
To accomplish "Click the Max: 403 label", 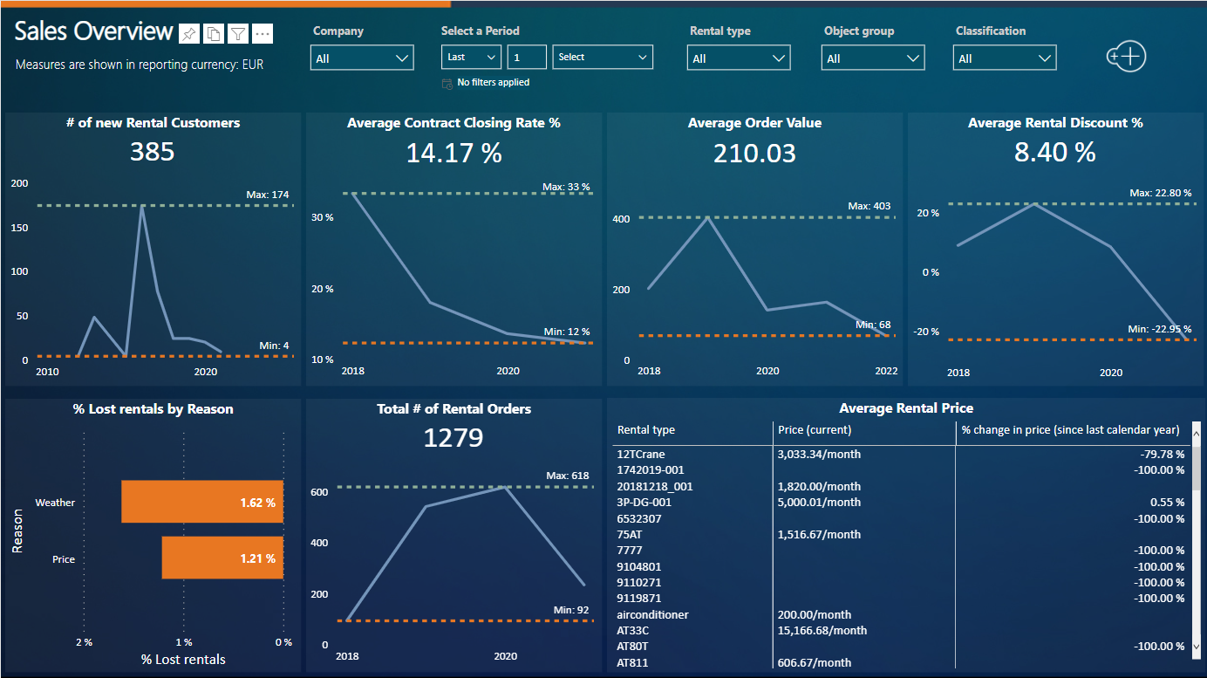I will coord(869,206).
